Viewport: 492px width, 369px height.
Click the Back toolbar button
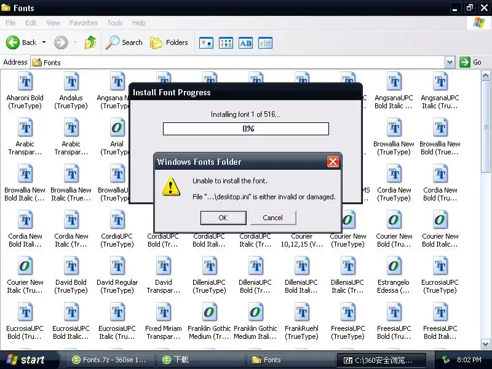[x=21, y=42]
